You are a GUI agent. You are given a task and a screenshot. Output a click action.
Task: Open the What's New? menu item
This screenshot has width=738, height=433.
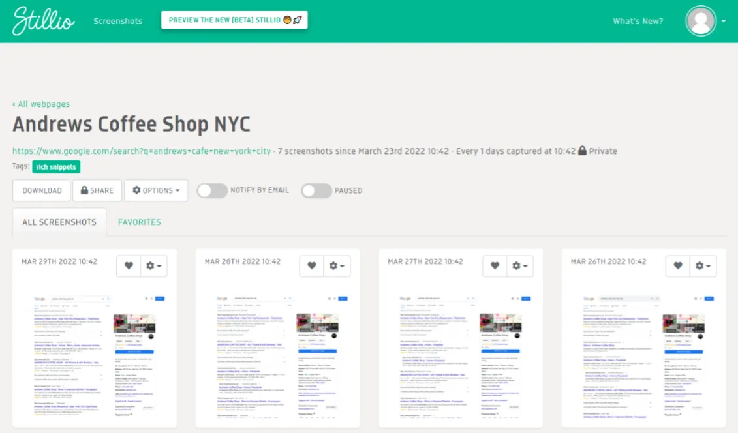[638, 21]
